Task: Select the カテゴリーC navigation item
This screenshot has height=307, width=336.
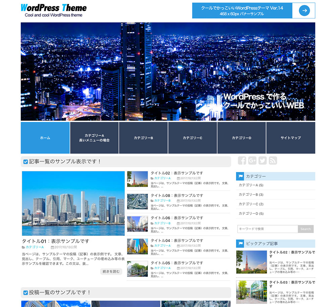Action: pyautogui.click(x=193, y=138)
